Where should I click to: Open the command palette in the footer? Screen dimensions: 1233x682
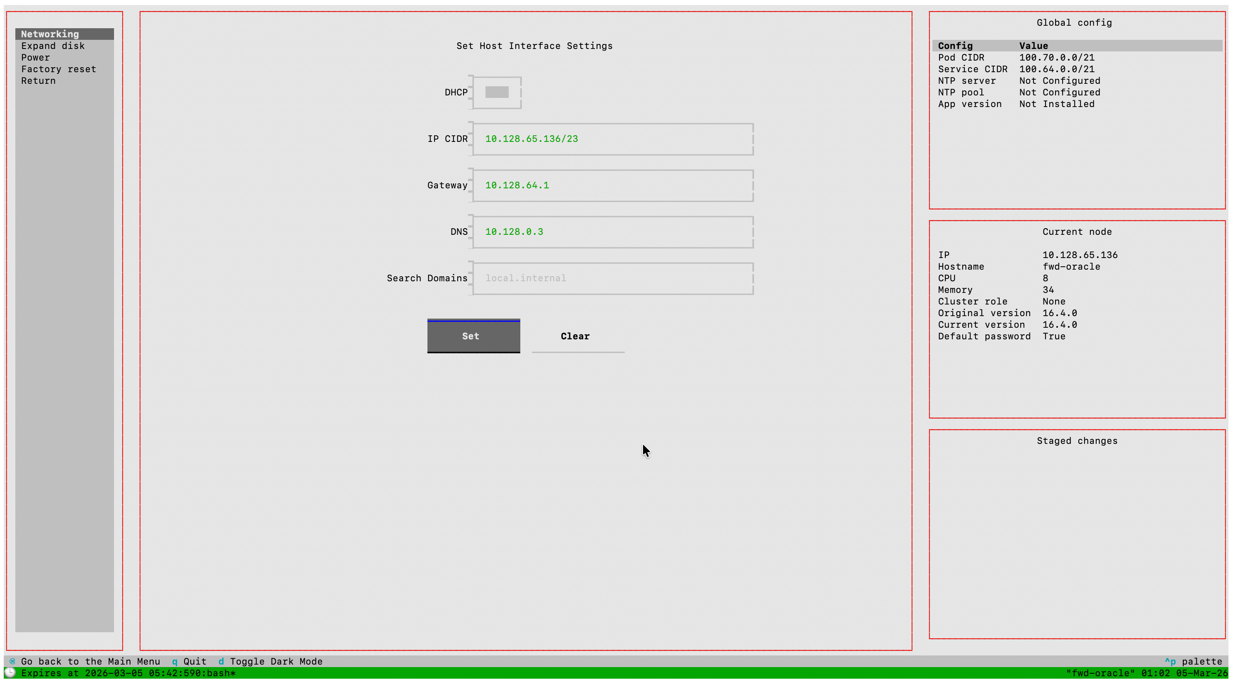point(1194,661)
